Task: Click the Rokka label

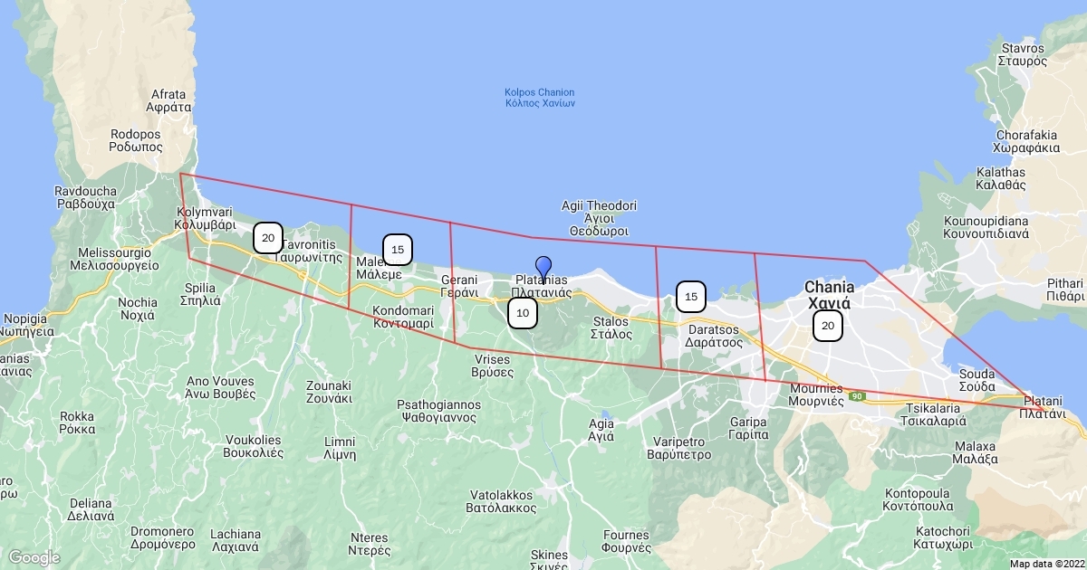Action: [76, 423]
